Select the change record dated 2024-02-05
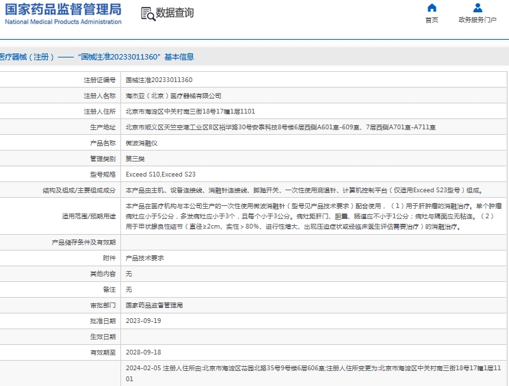 tap(313, 374)
